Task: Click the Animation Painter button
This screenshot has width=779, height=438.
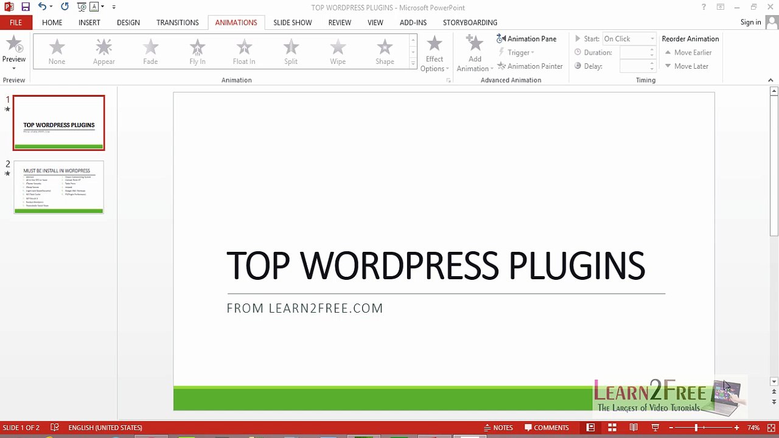Action: click(530, 66)
